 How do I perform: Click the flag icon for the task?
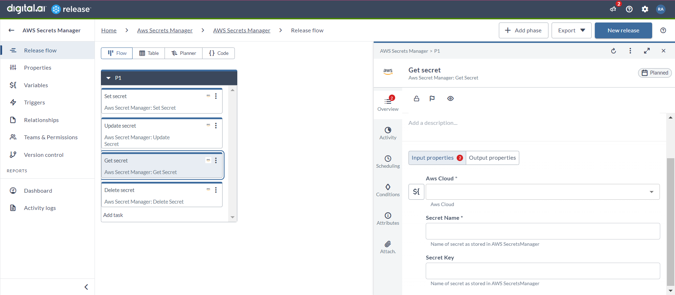432,98
